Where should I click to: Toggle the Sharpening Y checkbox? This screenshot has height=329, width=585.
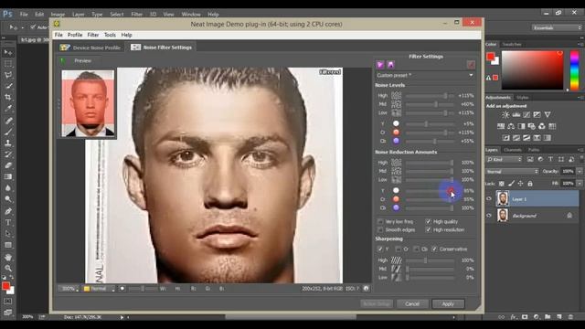coord(380,249)
